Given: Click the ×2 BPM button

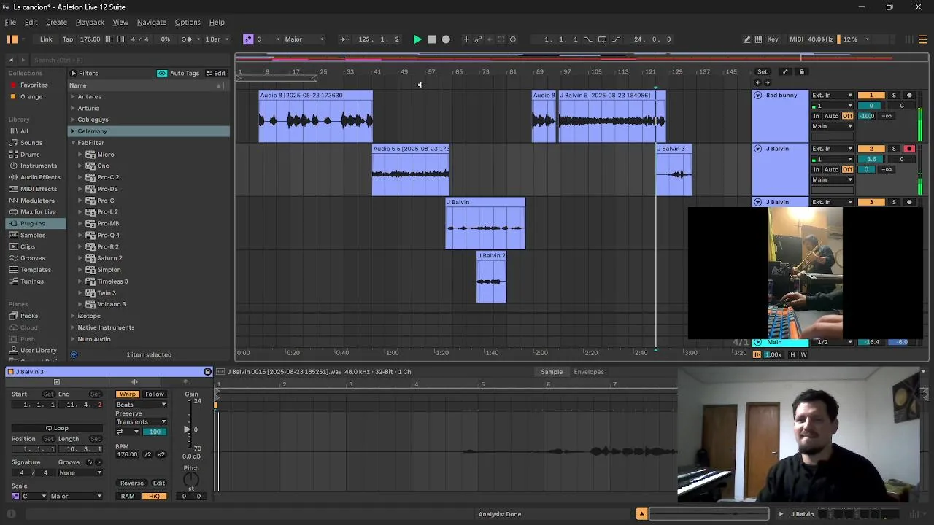Looking at the screenshot, I should click(x=161, y=454).
